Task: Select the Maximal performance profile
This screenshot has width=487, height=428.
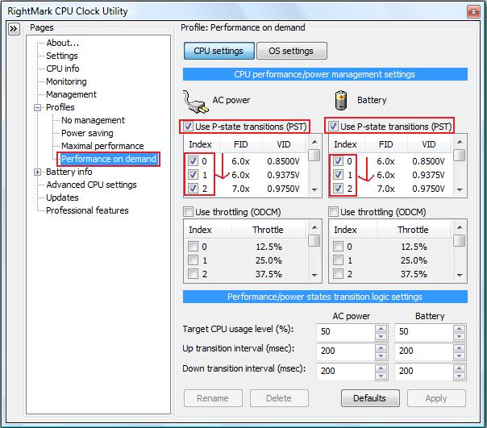Action: point(102,146)
